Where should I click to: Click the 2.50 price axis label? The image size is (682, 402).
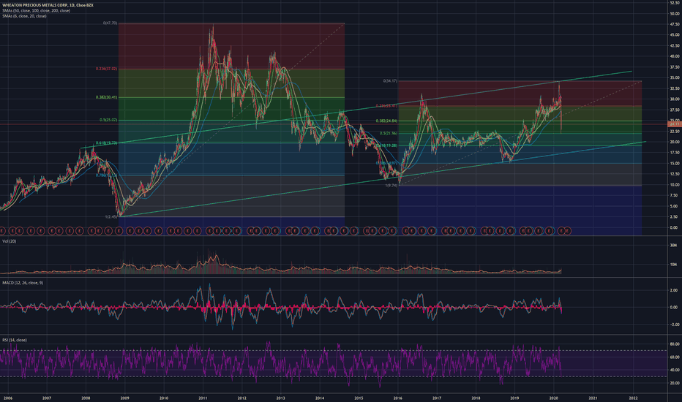coord(675,217)
